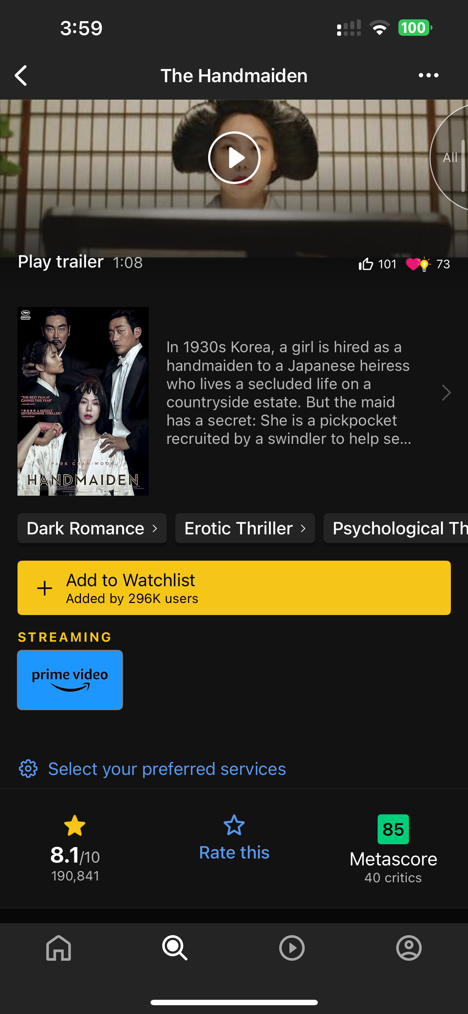Expand the plot summary chevron
Image resolution: width=468 pixels, height=1014 pixels.
point(446,392)
